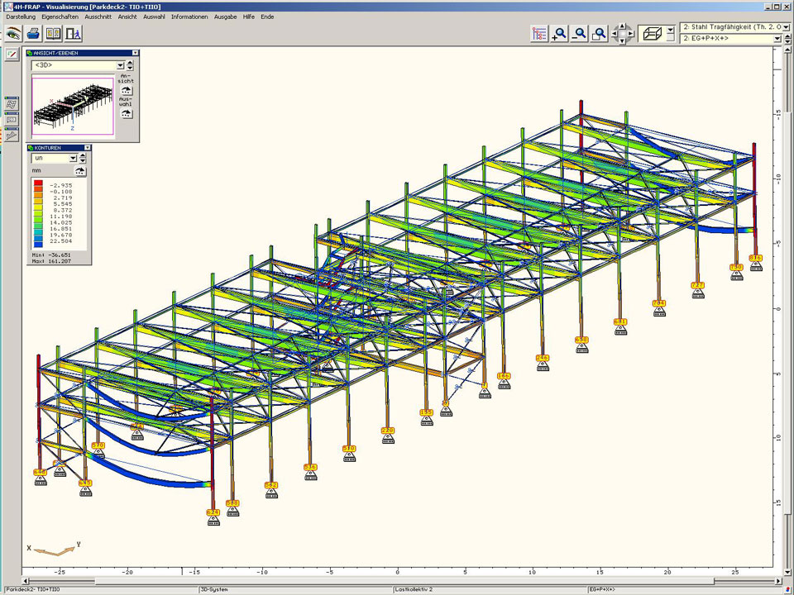Open the Stahl Tragfähigkeit dropdown
The height and width of the screenshot is (595, 794).
(785, 27)
